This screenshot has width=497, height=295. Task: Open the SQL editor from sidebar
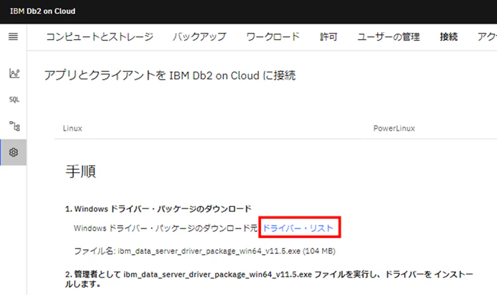[15, 99]
